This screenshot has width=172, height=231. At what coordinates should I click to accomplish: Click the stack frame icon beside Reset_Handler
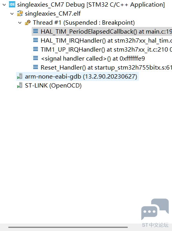click(36, 67)
